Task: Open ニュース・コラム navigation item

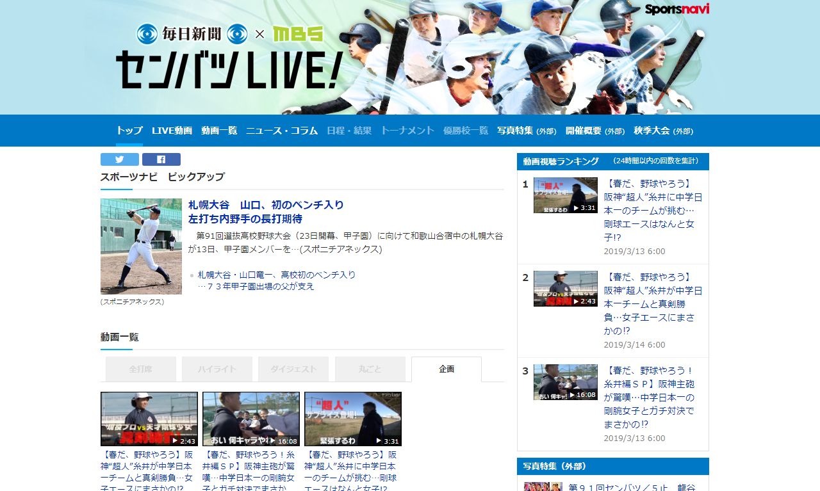Action: click(x=282, y=131)
